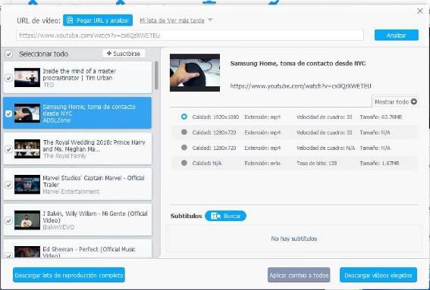The width and height of the screenshot is (430, 290).
Task: Uncheck the J Balvin Mi Gente checkbox
Action: pos(8,220)
